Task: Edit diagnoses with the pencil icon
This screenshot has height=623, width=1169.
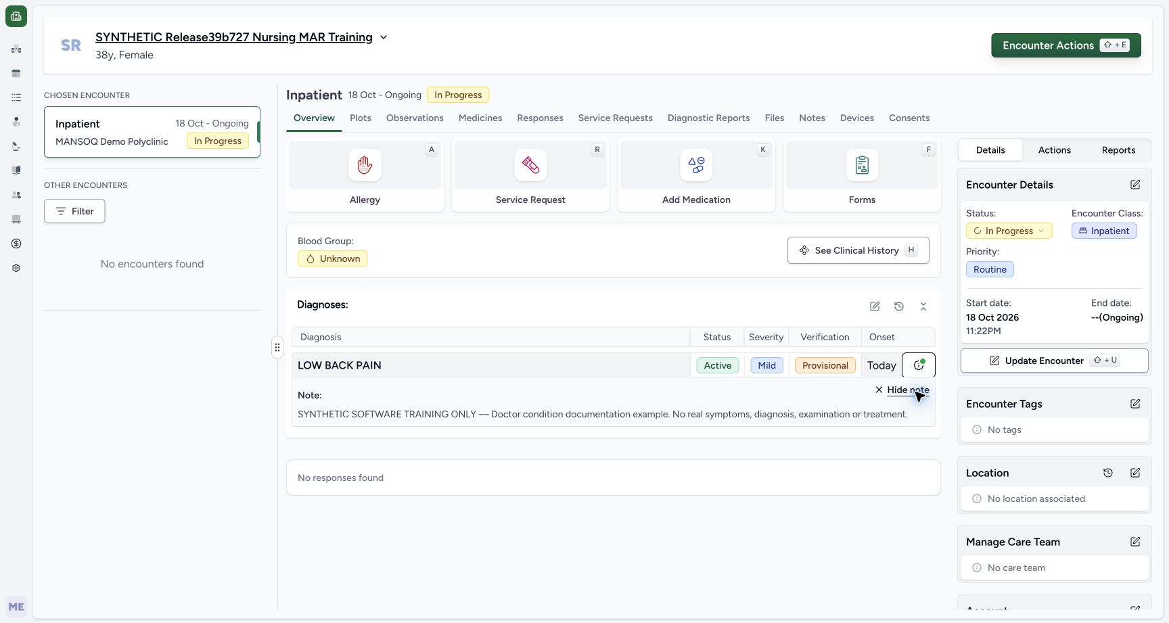Action: 875,306
